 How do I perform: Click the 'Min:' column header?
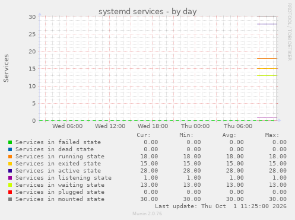click(186, 135)
